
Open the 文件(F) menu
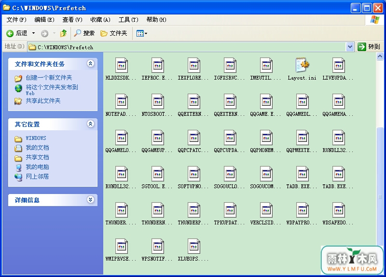16,20
